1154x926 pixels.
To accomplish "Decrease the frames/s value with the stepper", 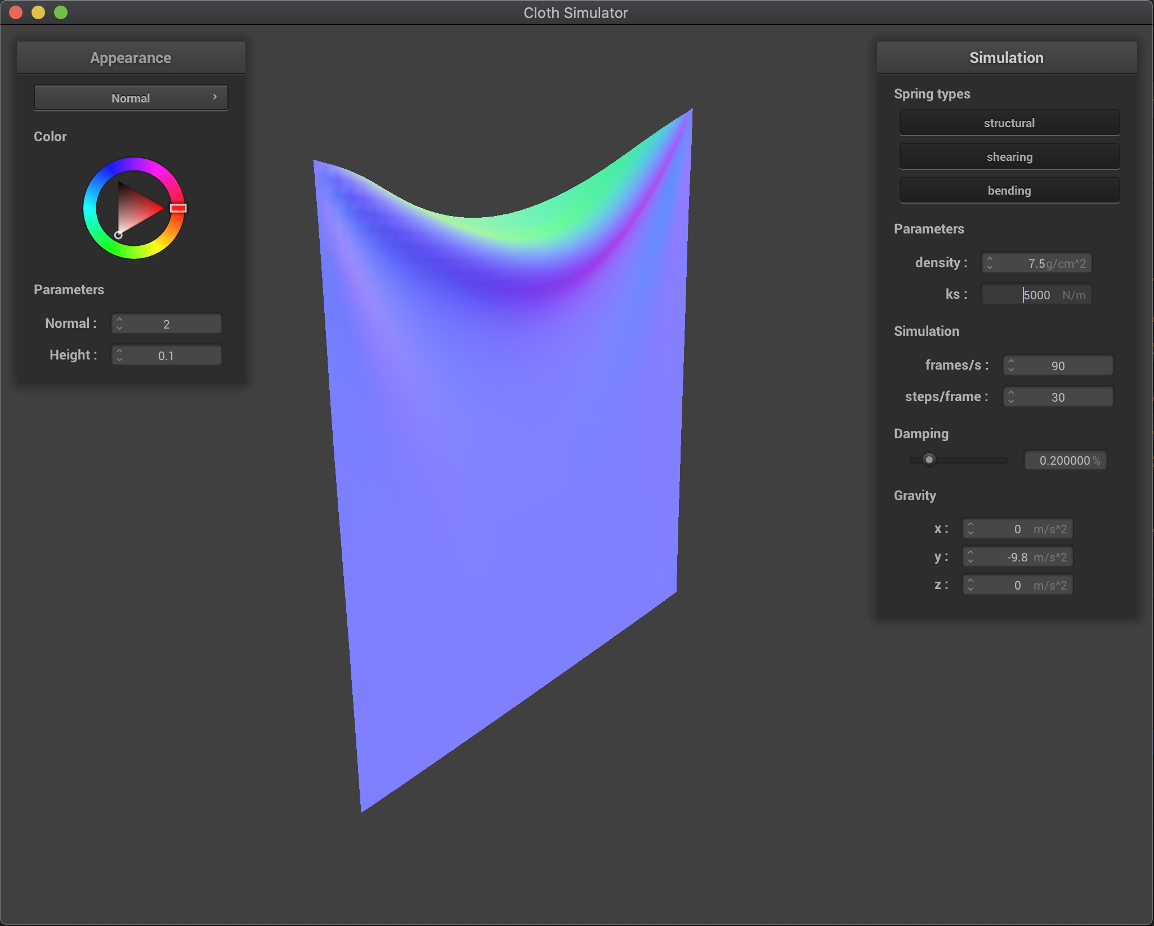I will 1012,368.
